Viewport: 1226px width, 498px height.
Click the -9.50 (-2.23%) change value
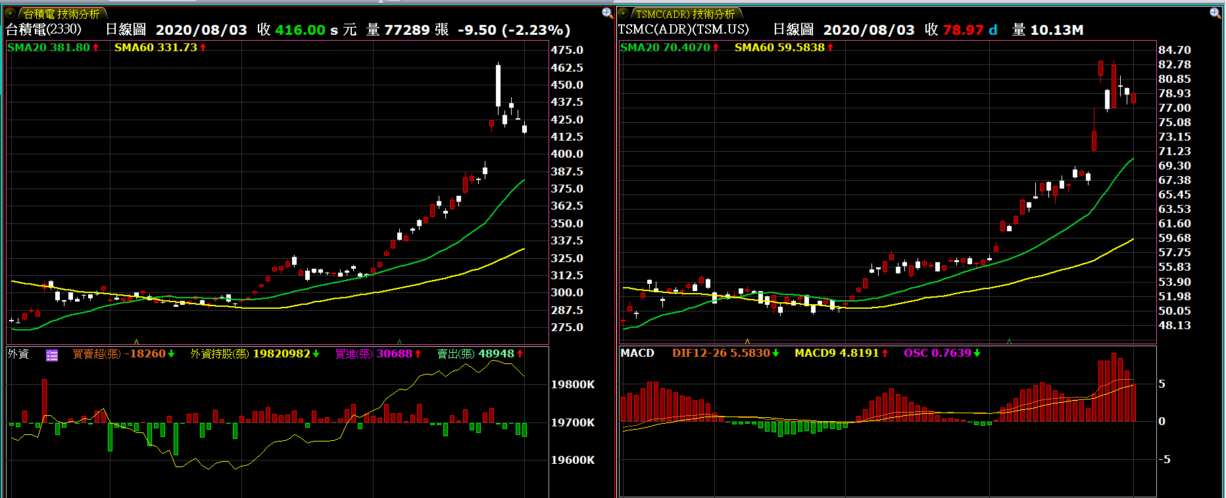(514, 30)
